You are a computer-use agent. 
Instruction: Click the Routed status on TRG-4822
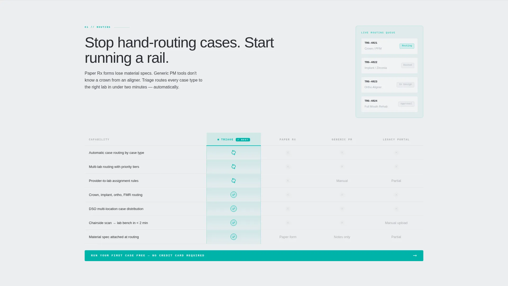pyautogui.click(x=407, y=65)
